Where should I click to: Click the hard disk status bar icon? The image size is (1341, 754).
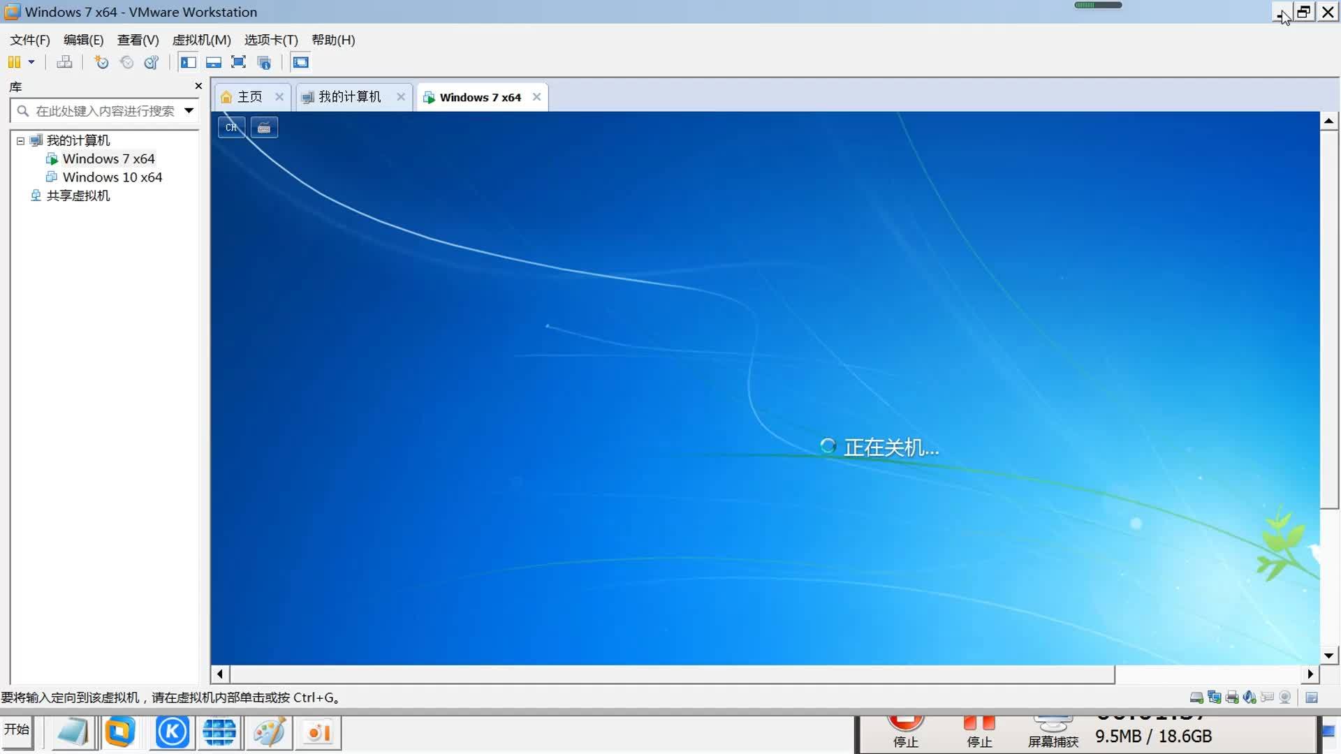click(x=1196, y=697)
